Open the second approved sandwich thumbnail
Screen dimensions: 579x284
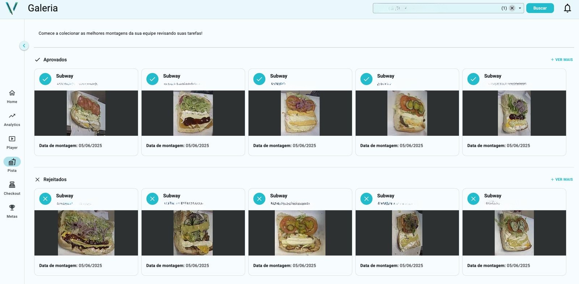pyautogui.click(x=193, y=113)
